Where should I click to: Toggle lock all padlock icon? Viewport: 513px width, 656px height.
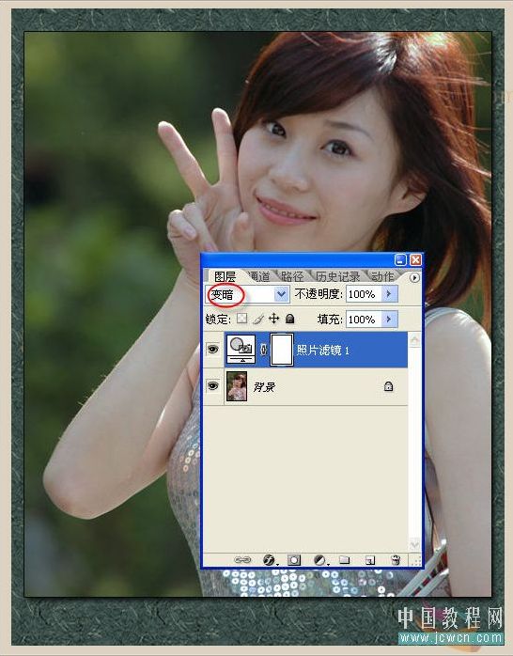pos(289,320)
